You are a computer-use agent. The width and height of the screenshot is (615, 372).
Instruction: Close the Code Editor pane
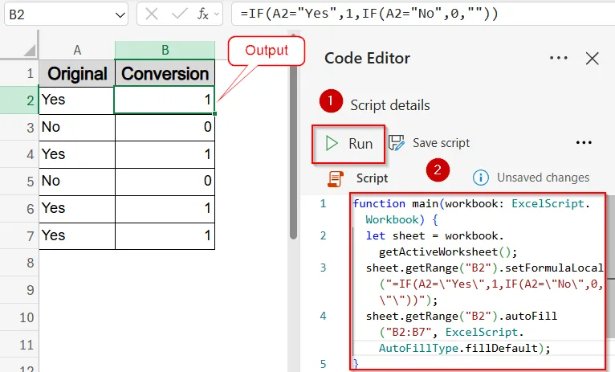click(x=592, y=59)
